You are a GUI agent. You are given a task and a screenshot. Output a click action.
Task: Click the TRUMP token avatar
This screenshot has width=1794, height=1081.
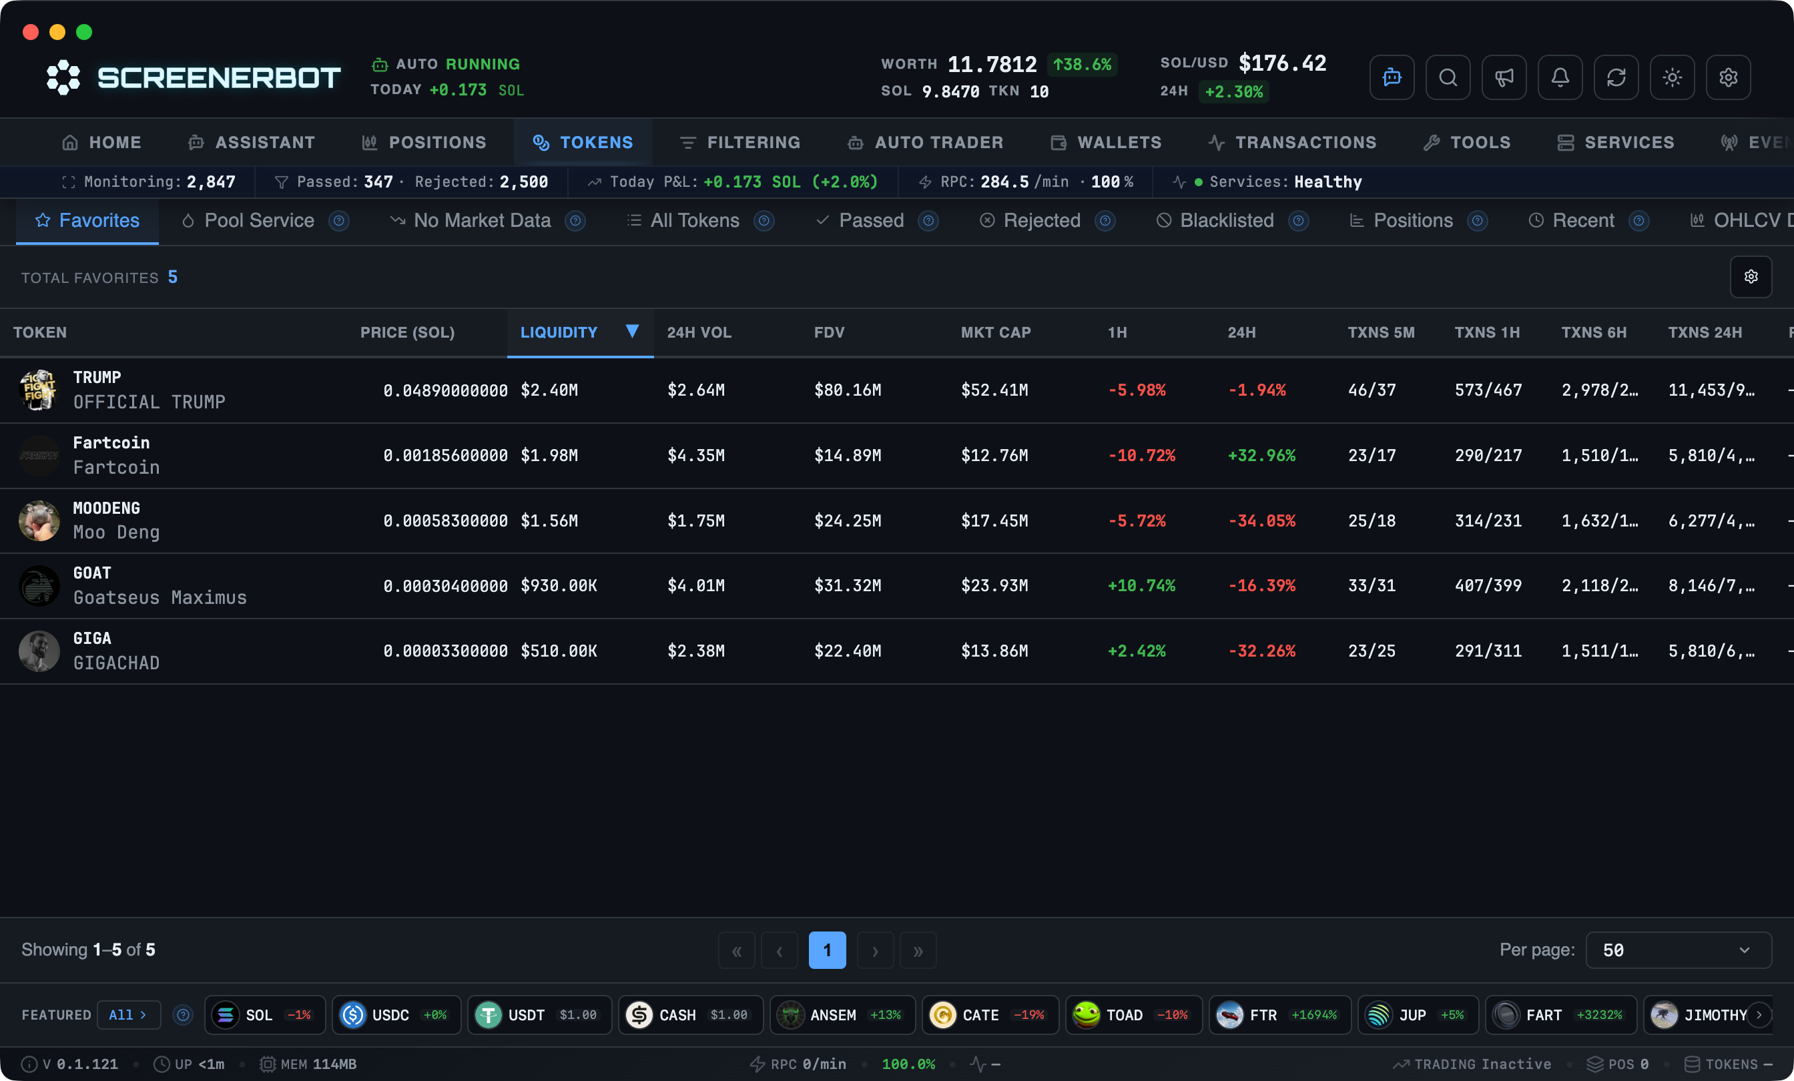click(x=39, y=390)
